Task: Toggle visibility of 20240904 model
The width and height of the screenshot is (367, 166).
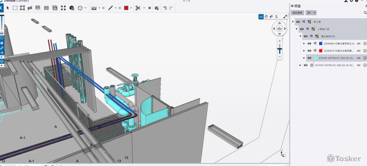Action: pos(309,44)
